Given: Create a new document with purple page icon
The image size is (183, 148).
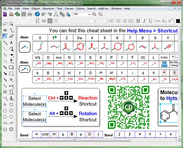Looking at the screenshot, I should [5, 14].
